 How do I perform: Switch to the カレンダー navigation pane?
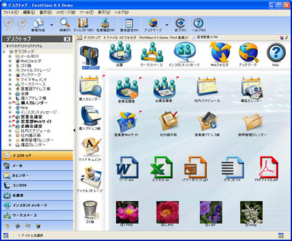[37, 175]
